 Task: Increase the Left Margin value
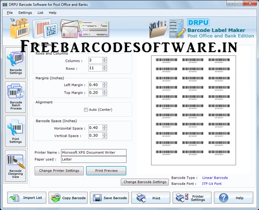pyautogui.click(x=104, y=84)
